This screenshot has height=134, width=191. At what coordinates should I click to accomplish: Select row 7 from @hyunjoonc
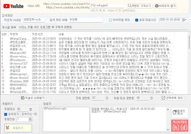pyautogui.click(x=87, y=60)
